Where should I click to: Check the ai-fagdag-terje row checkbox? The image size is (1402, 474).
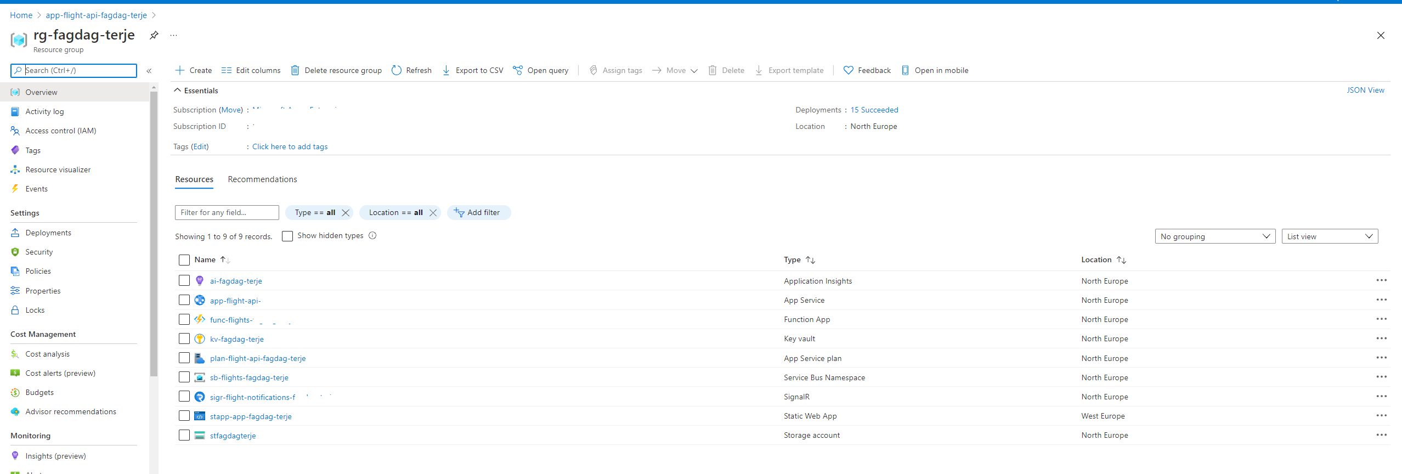[184, 280]
